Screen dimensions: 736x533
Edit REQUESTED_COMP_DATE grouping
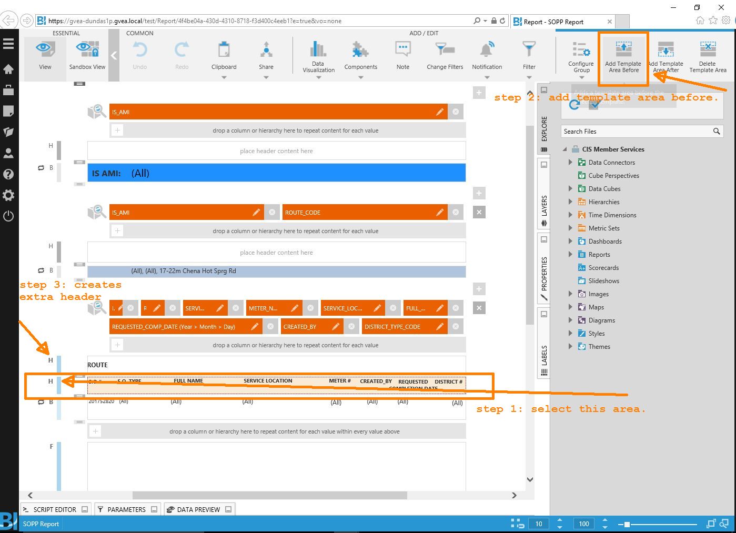click(255, 327)
